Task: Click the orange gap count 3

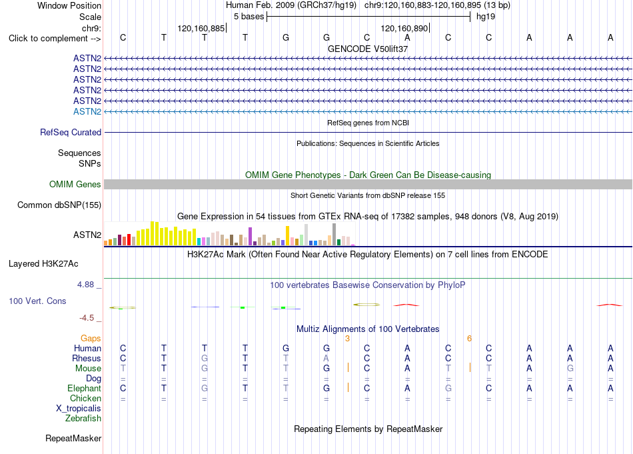Action: tap(348, 339)
